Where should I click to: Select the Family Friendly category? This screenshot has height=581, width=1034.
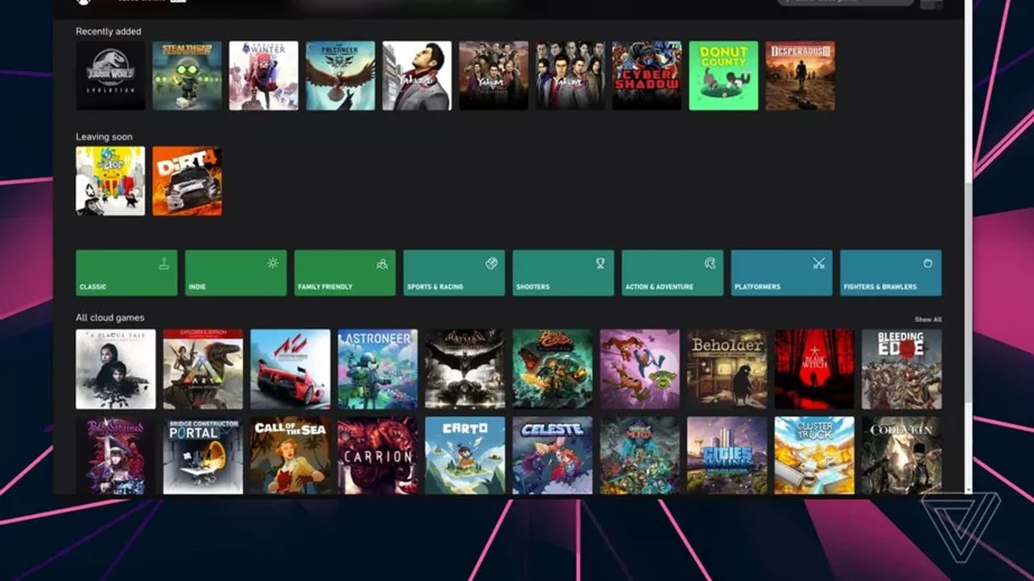[345, 273]
